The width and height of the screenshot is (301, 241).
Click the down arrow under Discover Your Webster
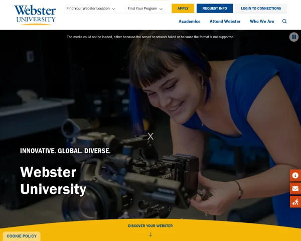(150, 234)
